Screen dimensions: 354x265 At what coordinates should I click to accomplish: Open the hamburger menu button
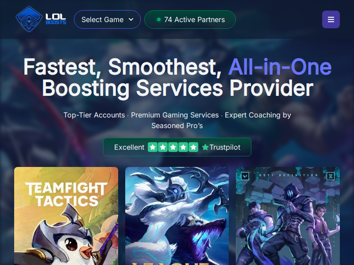click(x=331, y=19)
